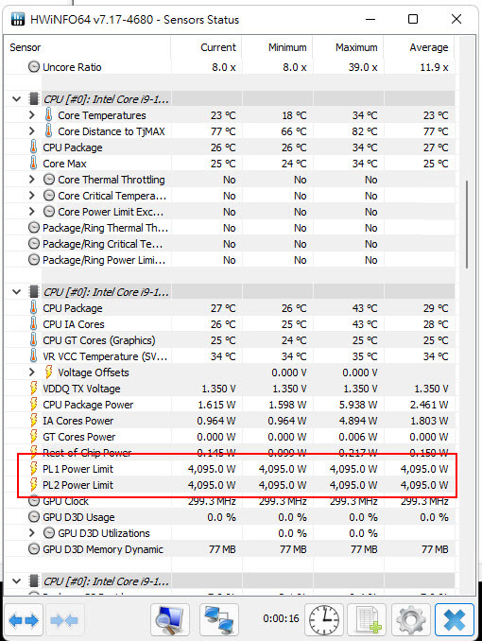Expand Core Distance to TjMAX
Viewport: 482px width, 641px height.
[x=32, y=131]
